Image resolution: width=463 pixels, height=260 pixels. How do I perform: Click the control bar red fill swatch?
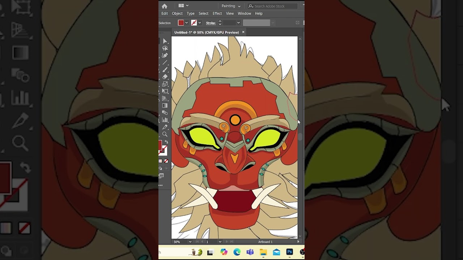181,23
